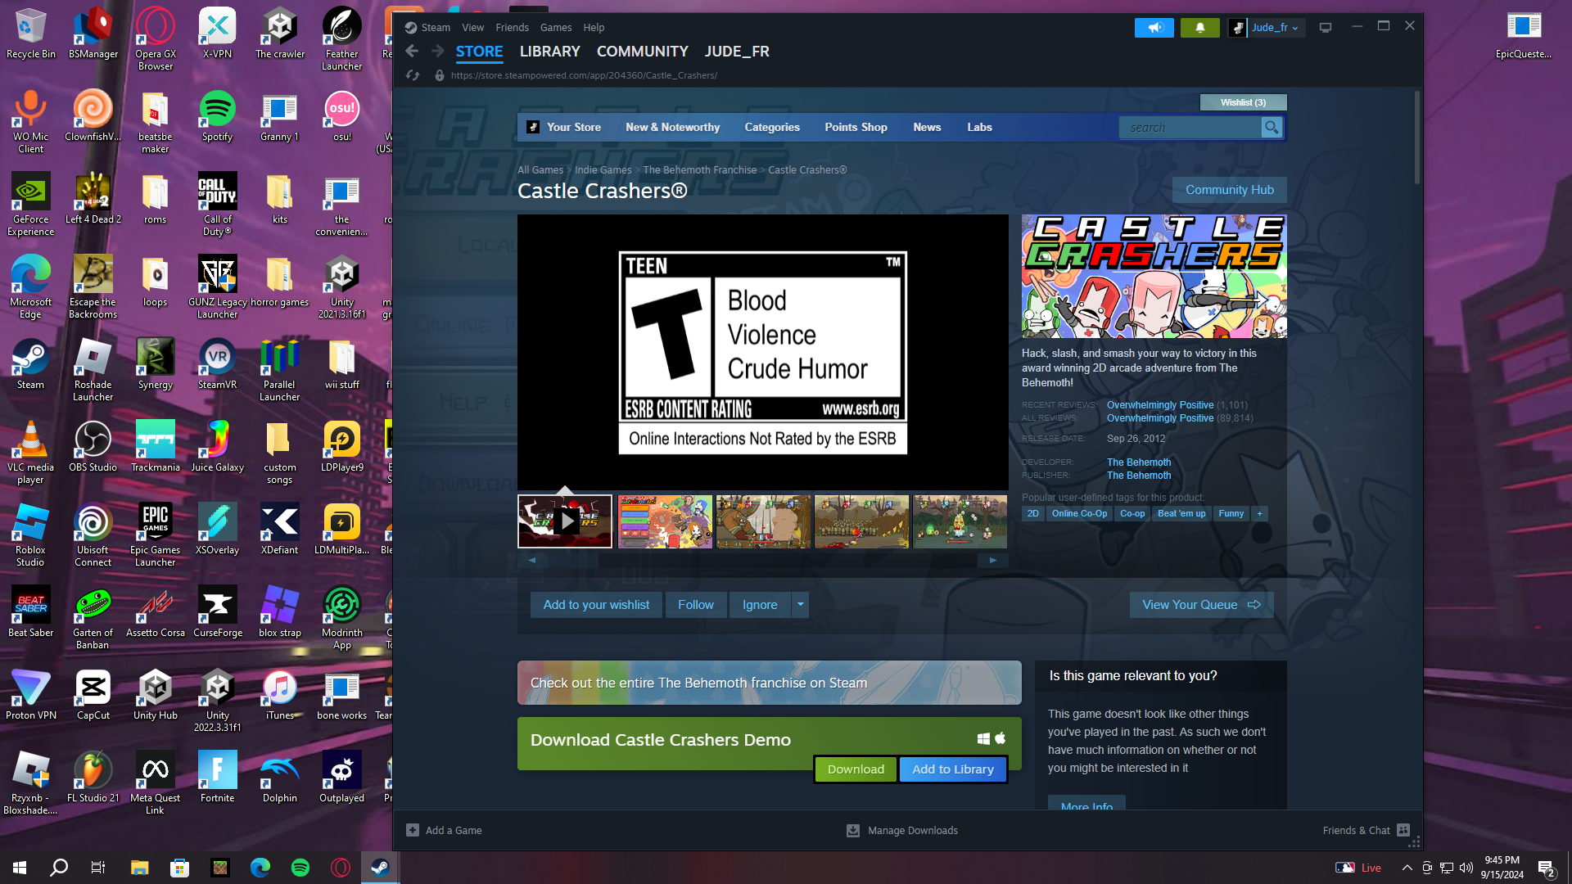Image resolution: width=1572 pixels, height=884 pixels.
Task: Expand the Ignore options dropdown arrow
Action: coord(800,605)
